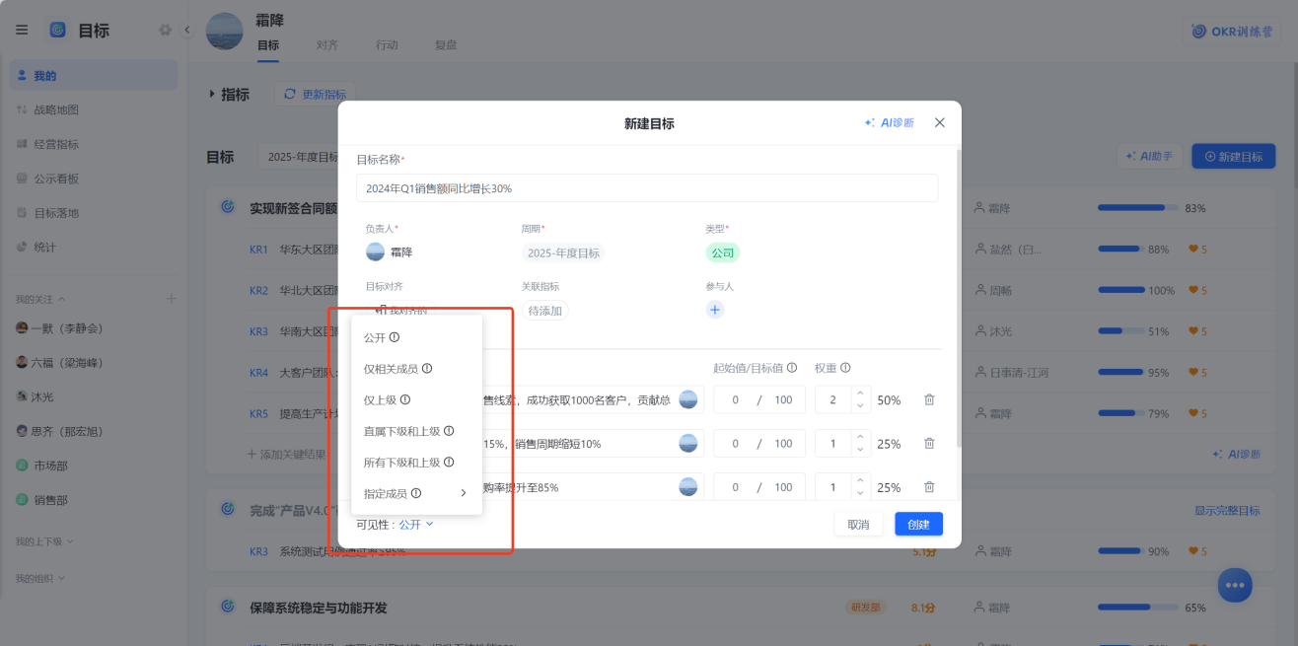Click info icon next to 仅上级
This screenshot has height=646, width=1298.
(404, 399)
